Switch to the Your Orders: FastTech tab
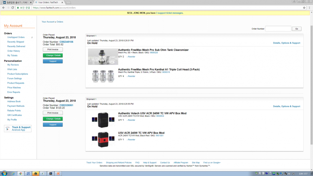This screenshot has height=176, width=313. click(x=48, y=2)
